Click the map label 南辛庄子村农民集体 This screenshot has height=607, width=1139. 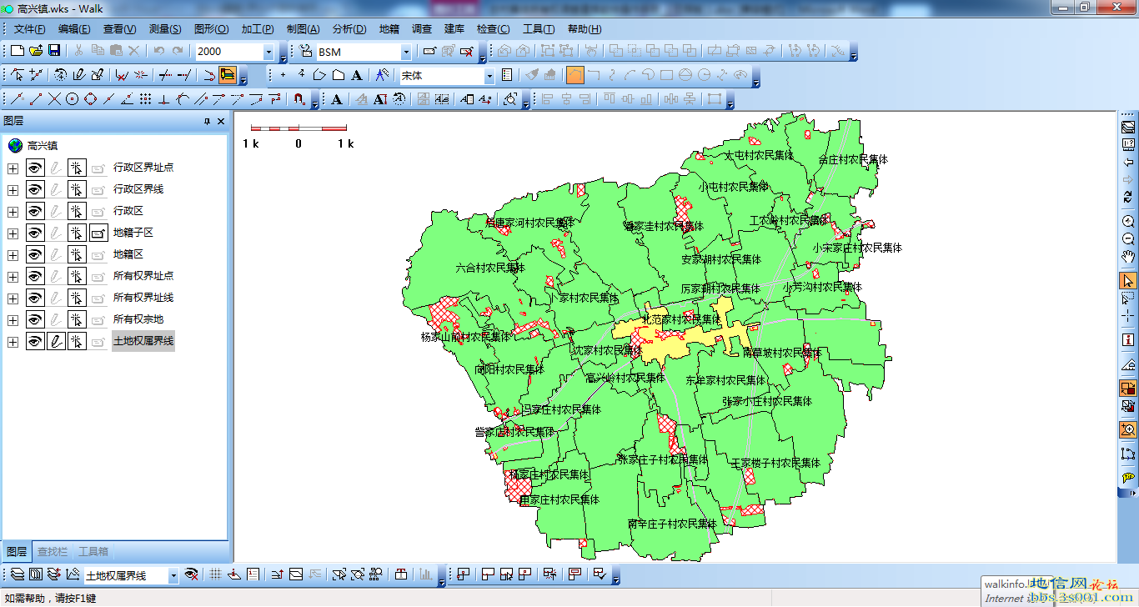click(x=672, y=524)
